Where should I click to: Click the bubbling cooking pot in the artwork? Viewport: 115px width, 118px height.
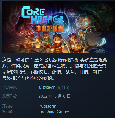coord(76,48)
